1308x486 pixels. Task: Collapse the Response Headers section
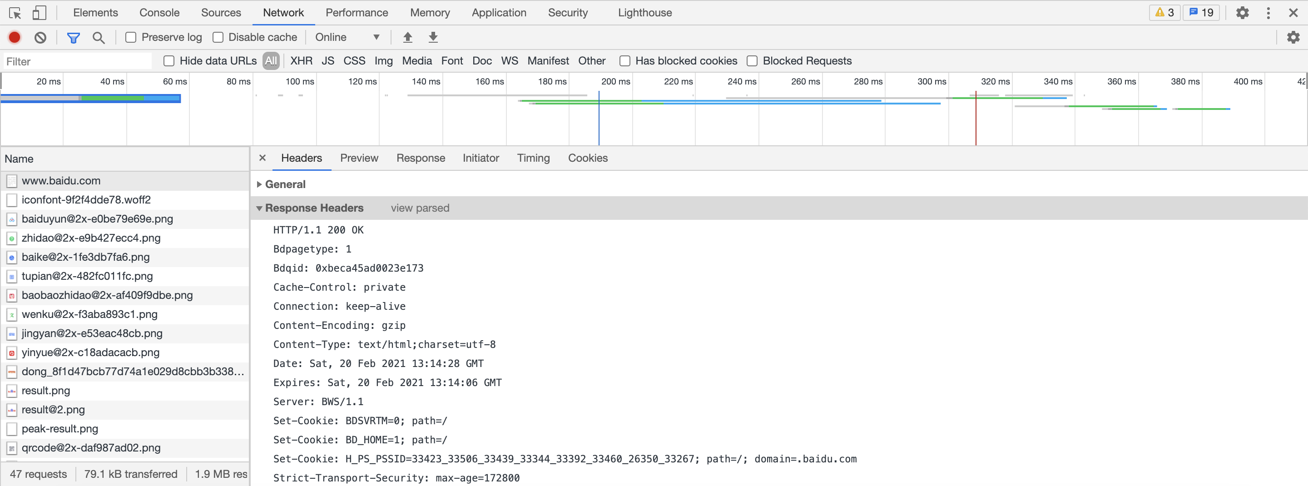coord(313,208)
